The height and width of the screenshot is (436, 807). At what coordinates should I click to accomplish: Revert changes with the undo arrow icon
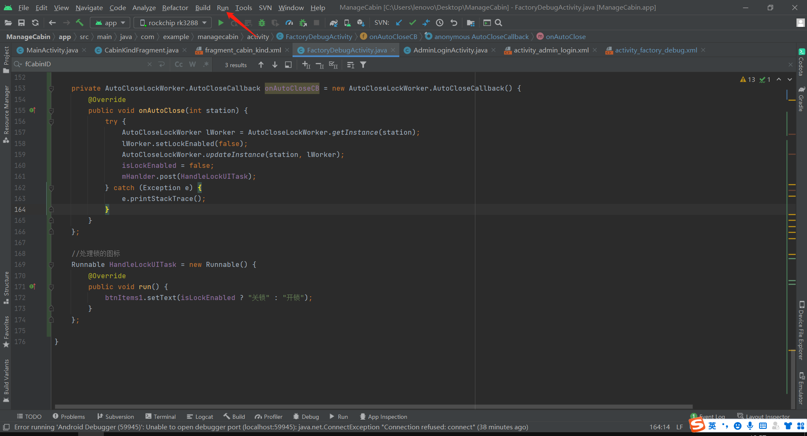point(454,23)
